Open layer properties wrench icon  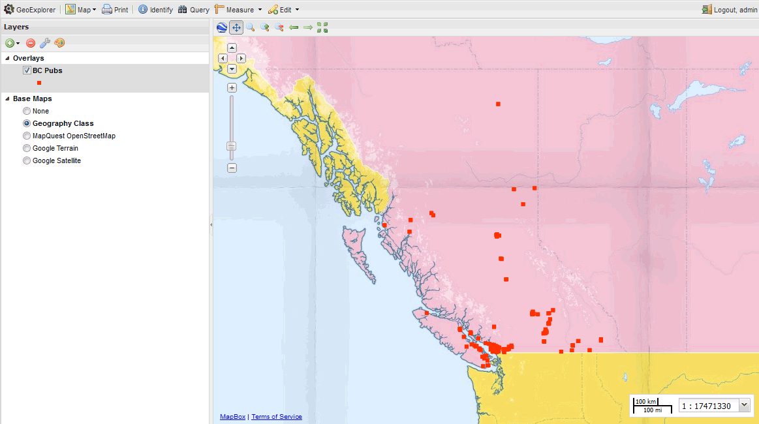point(45,43)
